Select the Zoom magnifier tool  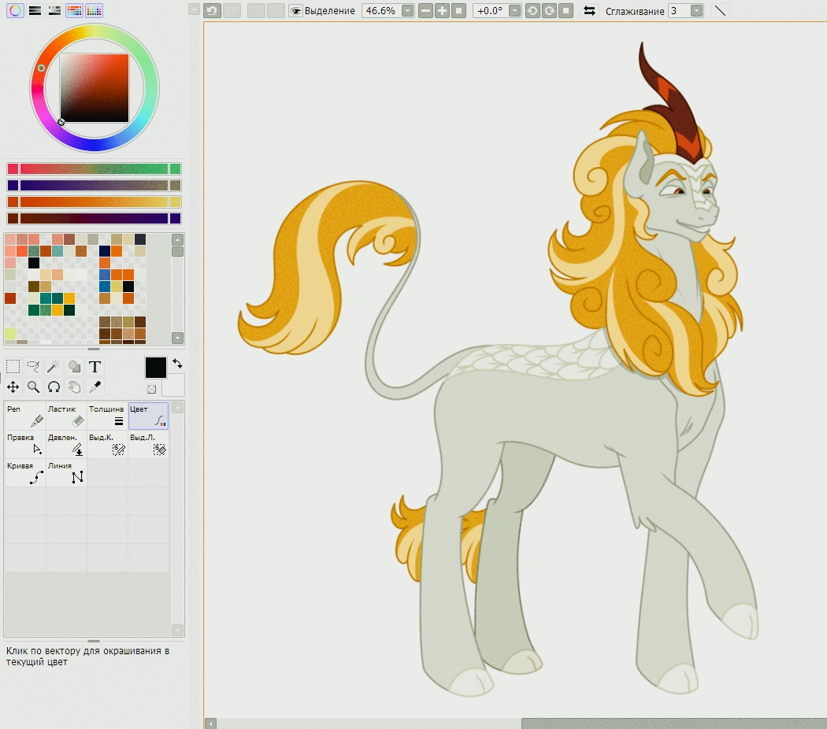(x=33, y=387)
